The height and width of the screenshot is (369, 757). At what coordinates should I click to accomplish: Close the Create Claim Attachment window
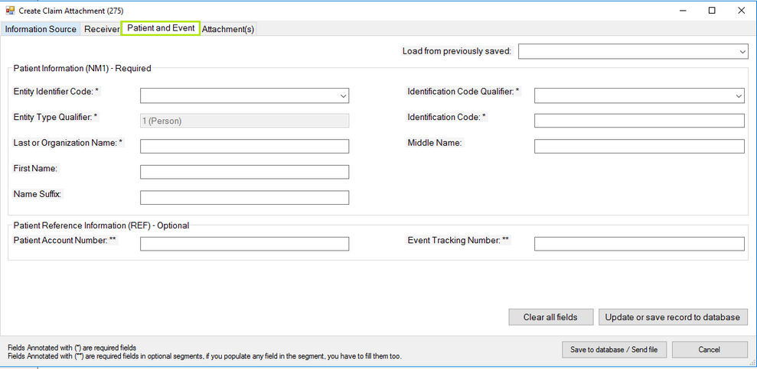tap(741, 10)
